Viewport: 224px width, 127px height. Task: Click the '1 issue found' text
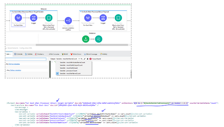pos(96,59)
